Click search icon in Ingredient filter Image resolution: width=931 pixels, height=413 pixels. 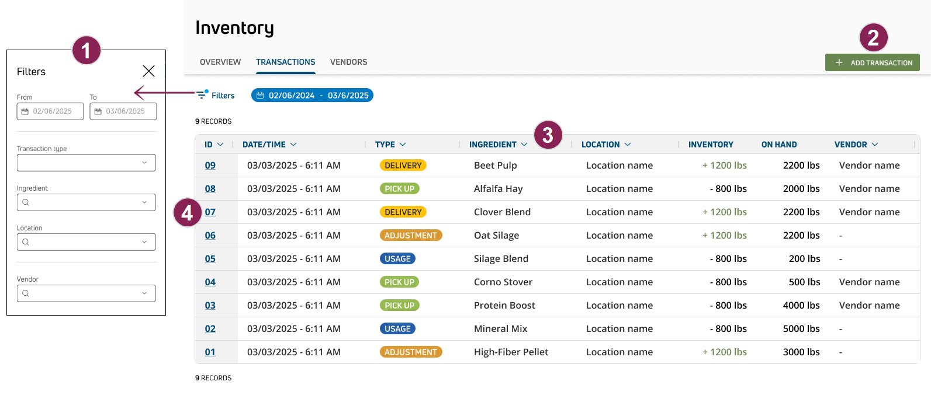pyautogui.click(x=26, y=202)
